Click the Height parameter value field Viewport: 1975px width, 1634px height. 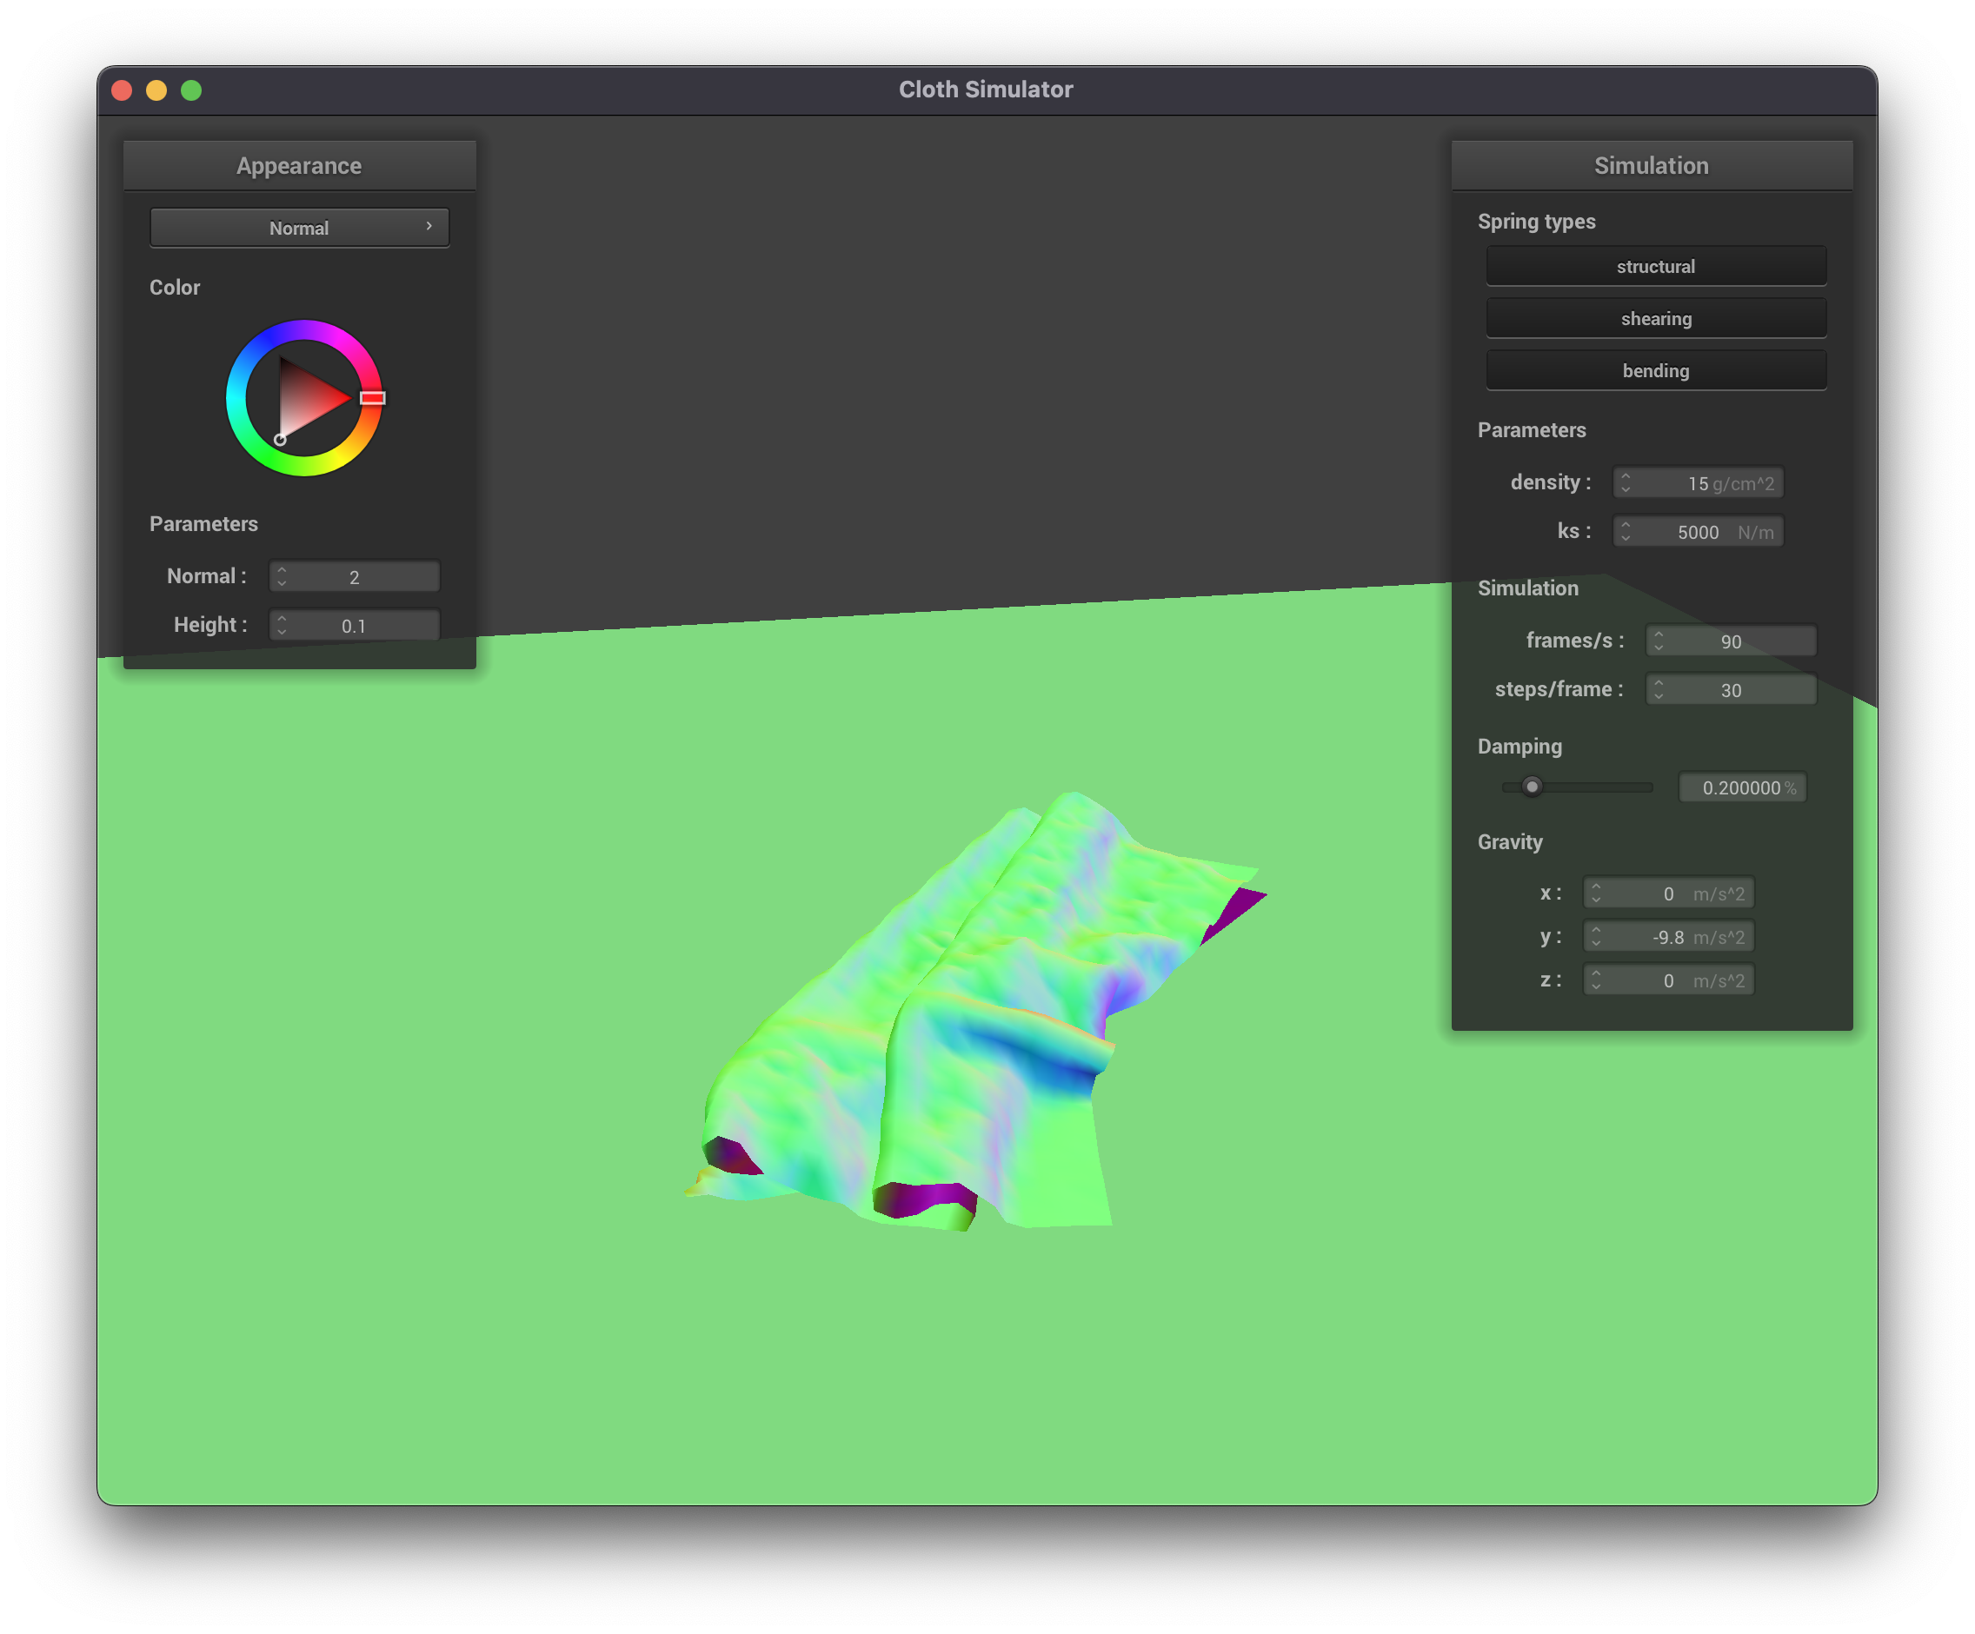pyautogui.click(x=355, y=625)
